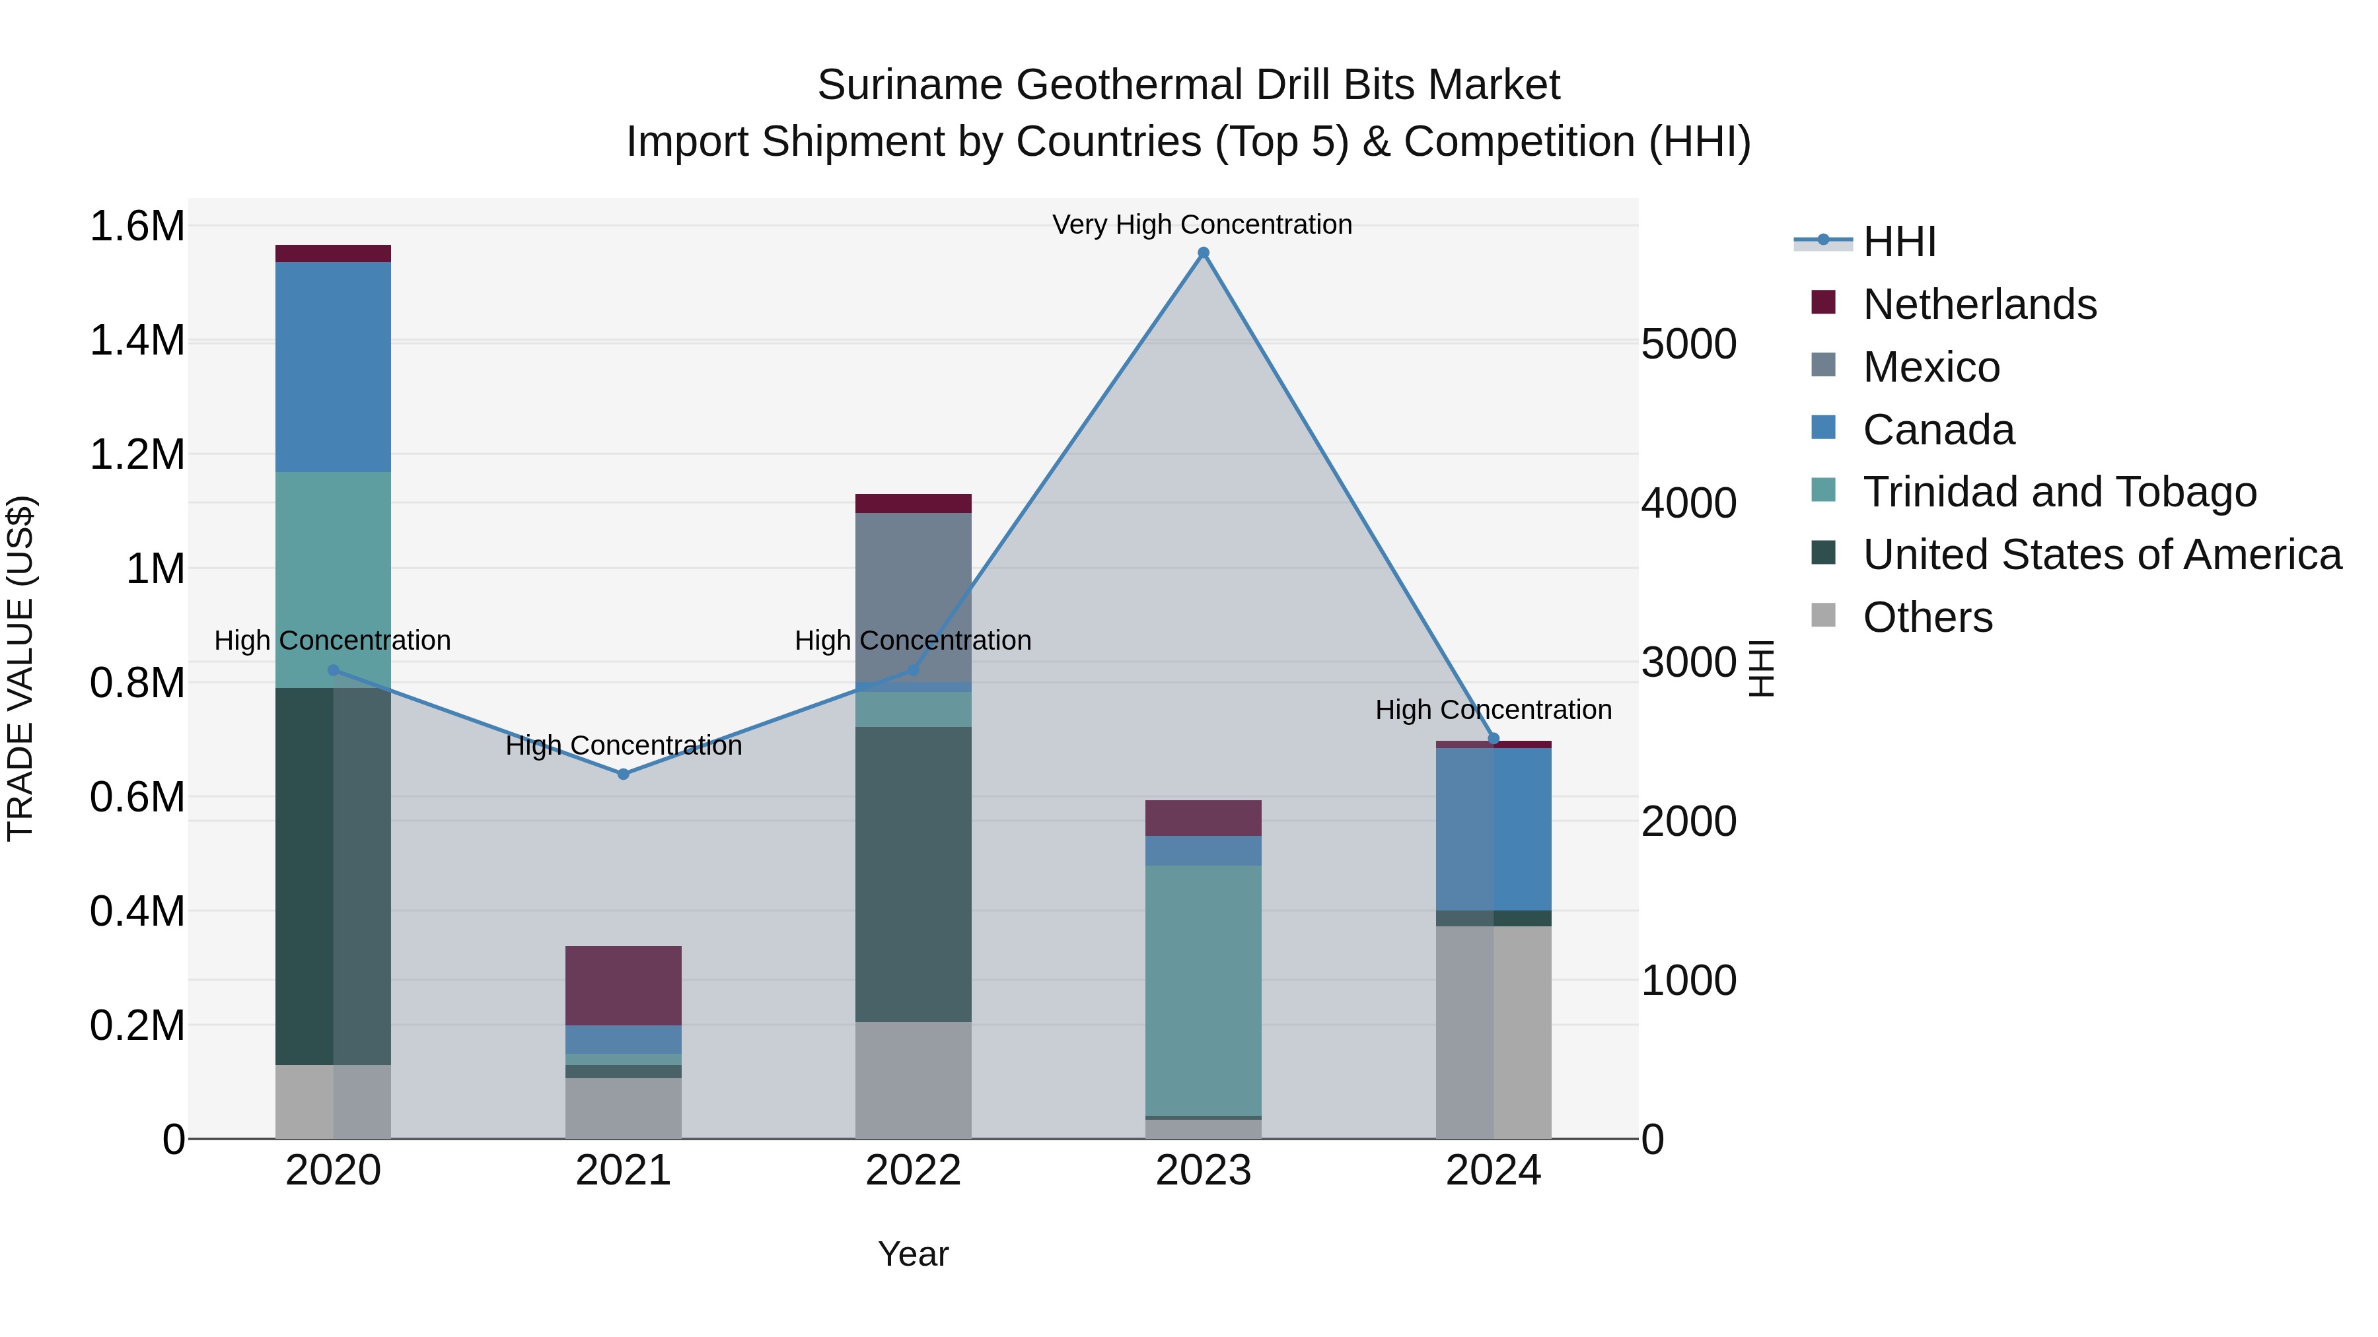This screenshot has height=1337, width=2378.
Task: Click the 2023 HHI peak marker
Action: [x=1203, y=253]
